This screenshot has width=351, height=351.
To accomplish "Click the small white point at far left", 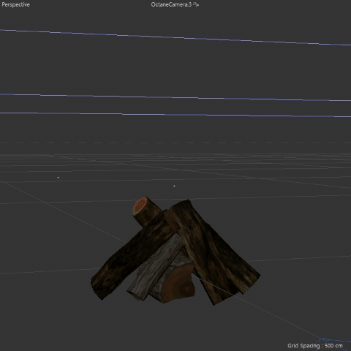I will [58, 178].
